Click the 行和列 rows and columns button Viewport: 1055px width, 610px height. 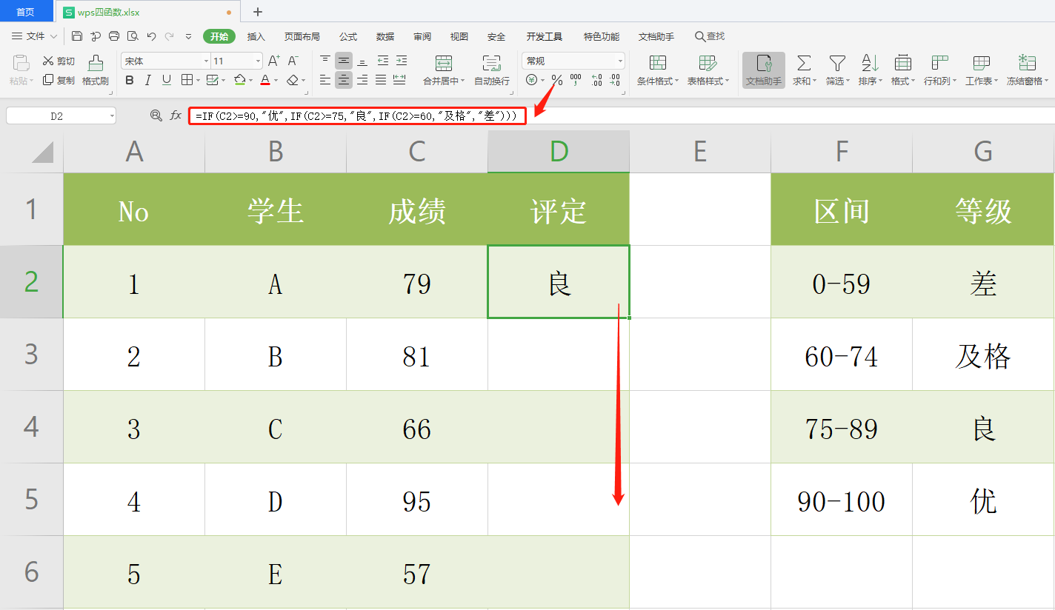[x=940, y=70]
